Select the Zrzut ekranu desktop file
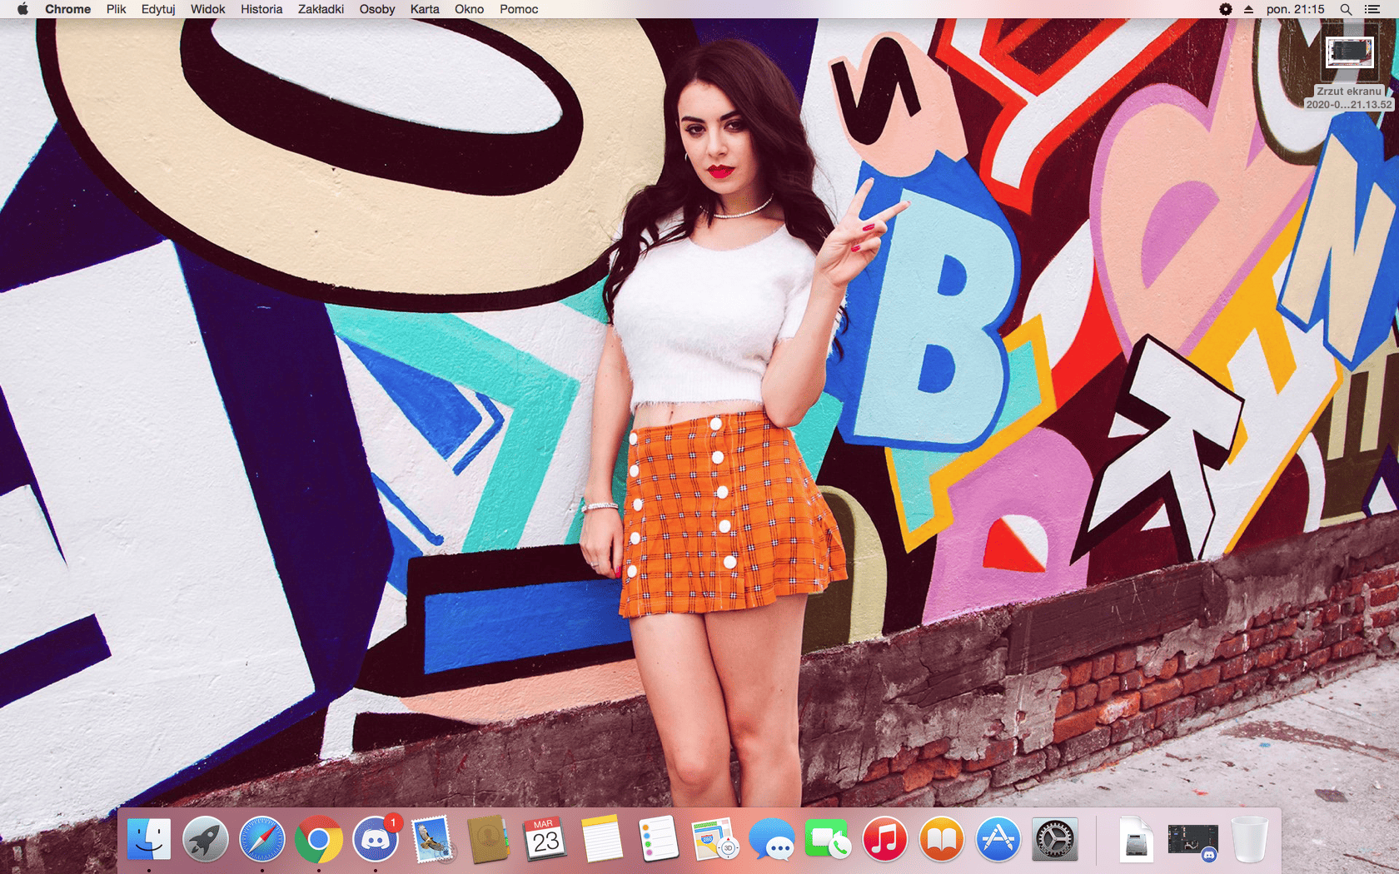The height and width of the screenshot is (874, 1399). click(1349, 53)
